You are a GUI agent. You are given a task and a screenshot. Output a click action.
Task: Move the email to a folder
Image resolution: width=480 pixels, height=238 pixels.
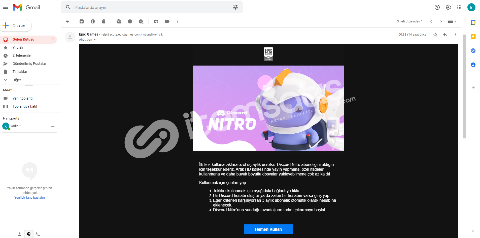click(156, 21)
